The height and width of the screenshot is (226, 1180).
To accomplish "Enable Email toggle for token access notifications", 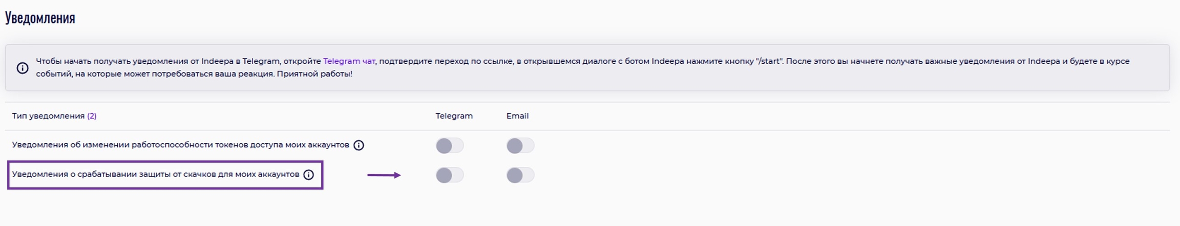I will coord(520,146).
